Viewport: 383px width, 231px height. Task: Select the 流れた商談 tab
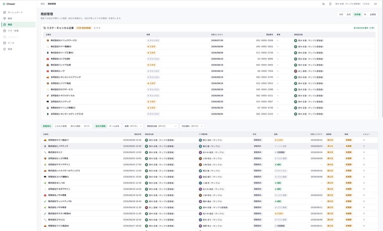click(75, 126)
